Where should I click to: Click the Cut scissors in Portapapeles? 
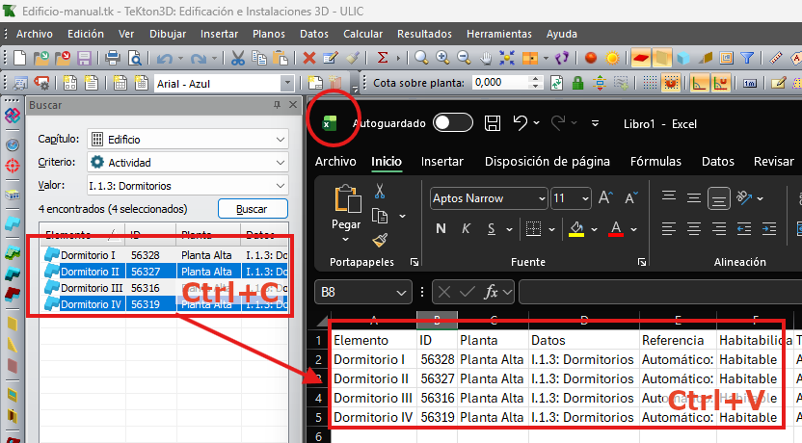point(380,191)
